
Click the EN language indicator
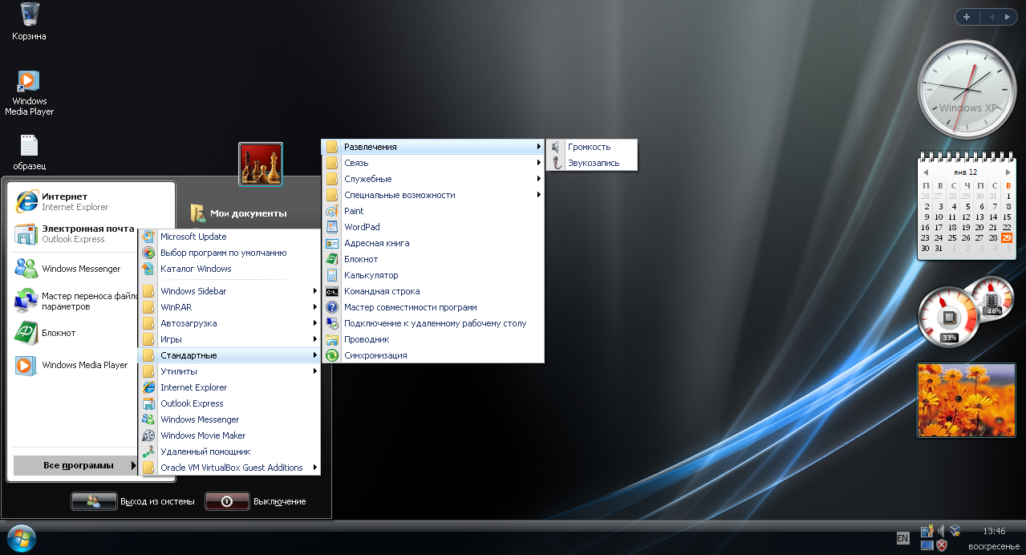coord(902,538)
